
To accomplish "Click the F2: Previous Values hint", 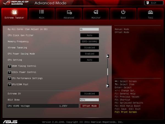I will [x=127, y=97].
